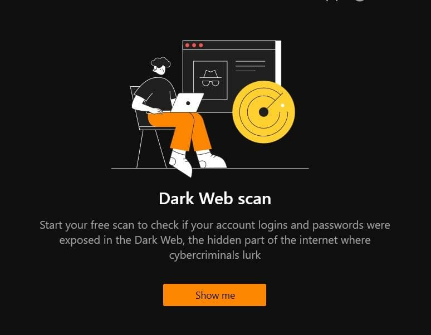Click the white scrollbar strip on illustrated window

tap(278, 62)
